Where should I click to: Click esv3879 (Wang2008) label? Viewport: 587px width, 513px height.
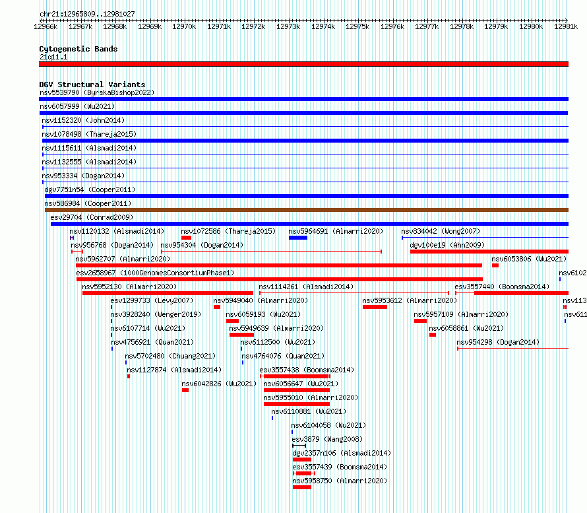tap(327, 439)
